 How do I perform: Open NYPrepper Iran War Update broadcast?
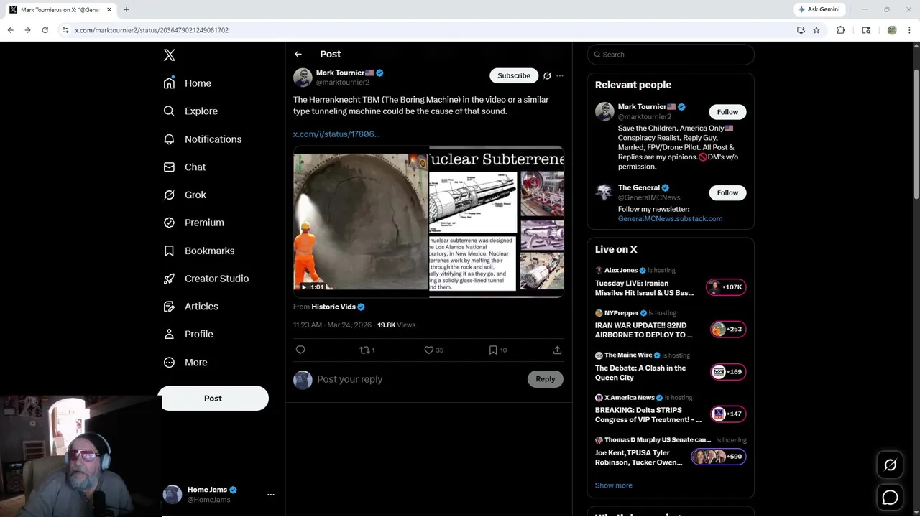click(x=670, y=325)
